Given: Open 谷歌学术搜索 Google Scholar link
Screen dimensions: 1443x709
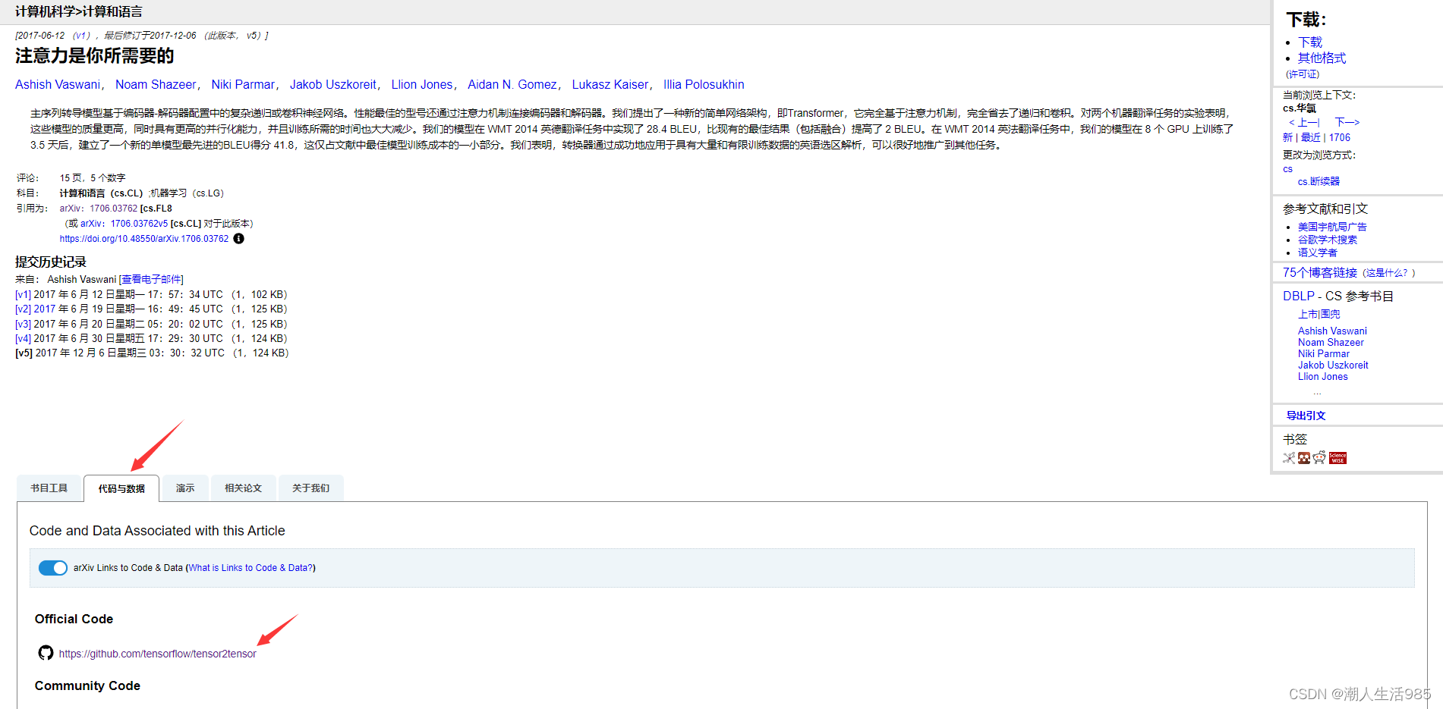Looking at the screenshot, I should pyautogui.click(x=1328, y=240).
